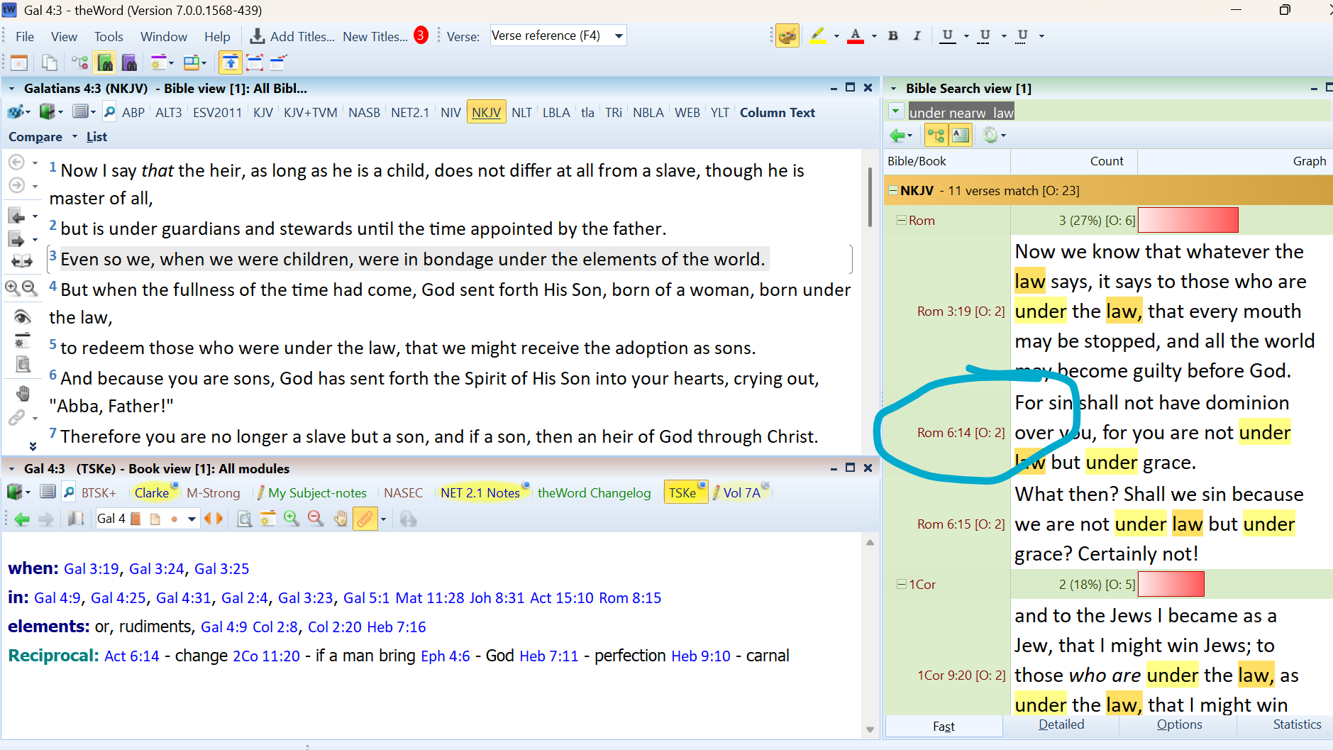Viewport: 1333px width, 750px height.
Task: Select the KJV+TVM Bible tab
Action: (311, 112)
